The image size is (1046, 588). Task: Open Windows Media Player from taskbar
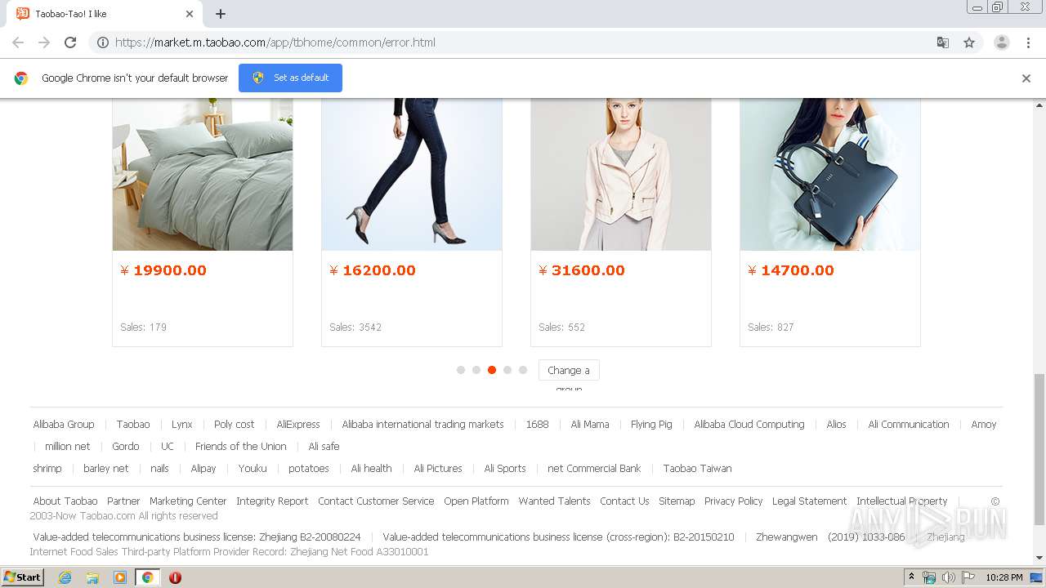[x=120, y=577]
